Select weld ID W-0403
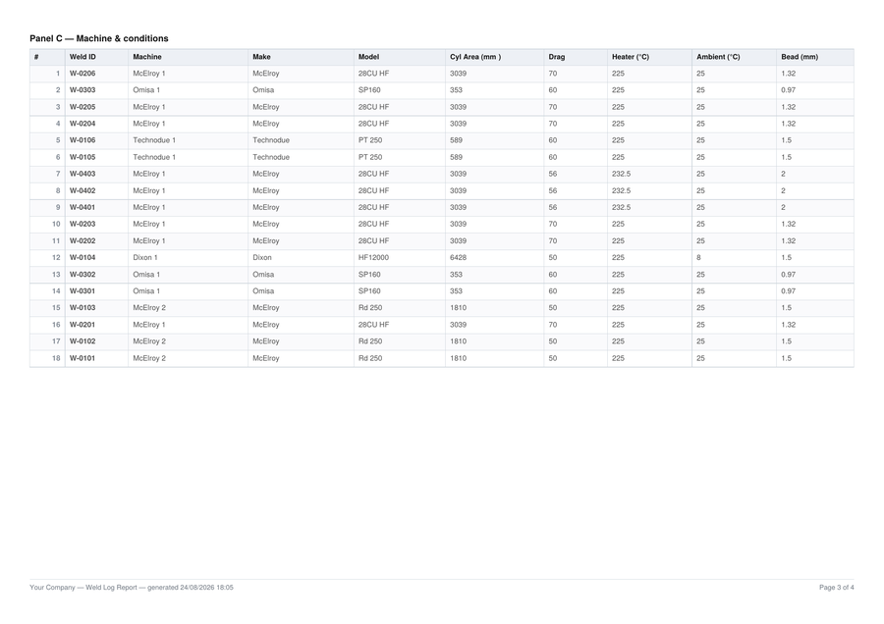This screenshot has height=624, width=884. 83,174
